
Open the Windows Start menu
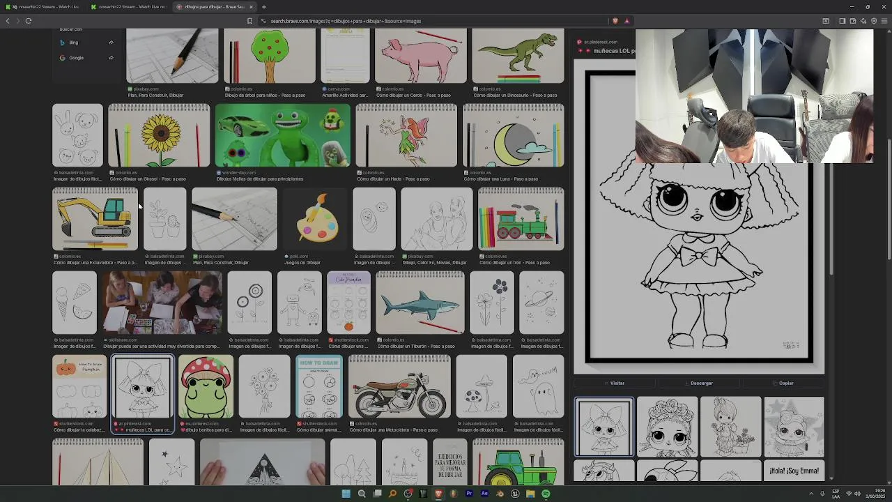click(346, 494)
